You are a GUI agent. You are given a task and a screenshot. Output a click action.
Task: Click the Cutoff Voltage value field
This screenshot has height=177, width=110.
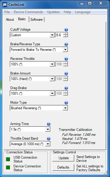[x=59, y=35]
